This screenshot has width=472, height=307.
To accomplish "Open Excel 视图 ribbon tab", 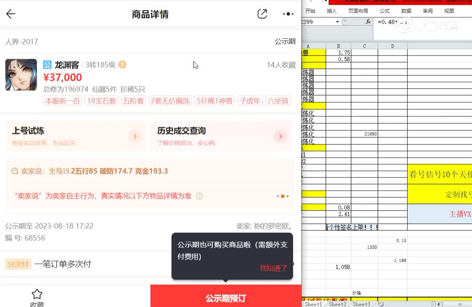I will [x=449, y=11].
